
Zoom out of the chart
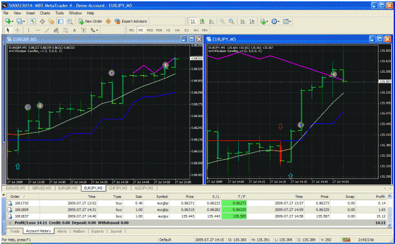(231, 21)
